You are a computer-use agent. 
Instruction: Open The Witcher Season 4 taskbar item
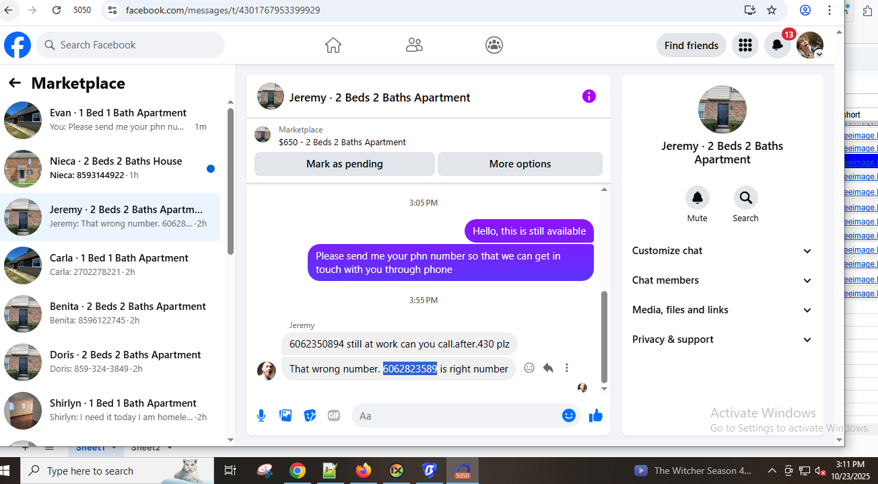click(694, 471)
